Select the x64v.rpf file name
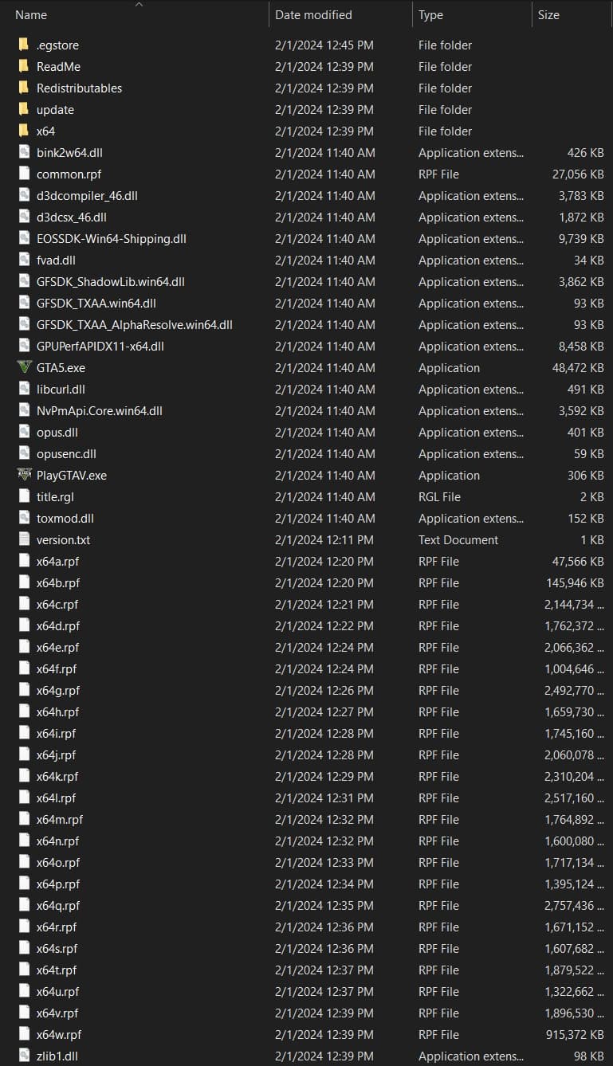The width and height of the screenshot is (613, 1066). coord(57,1013)
